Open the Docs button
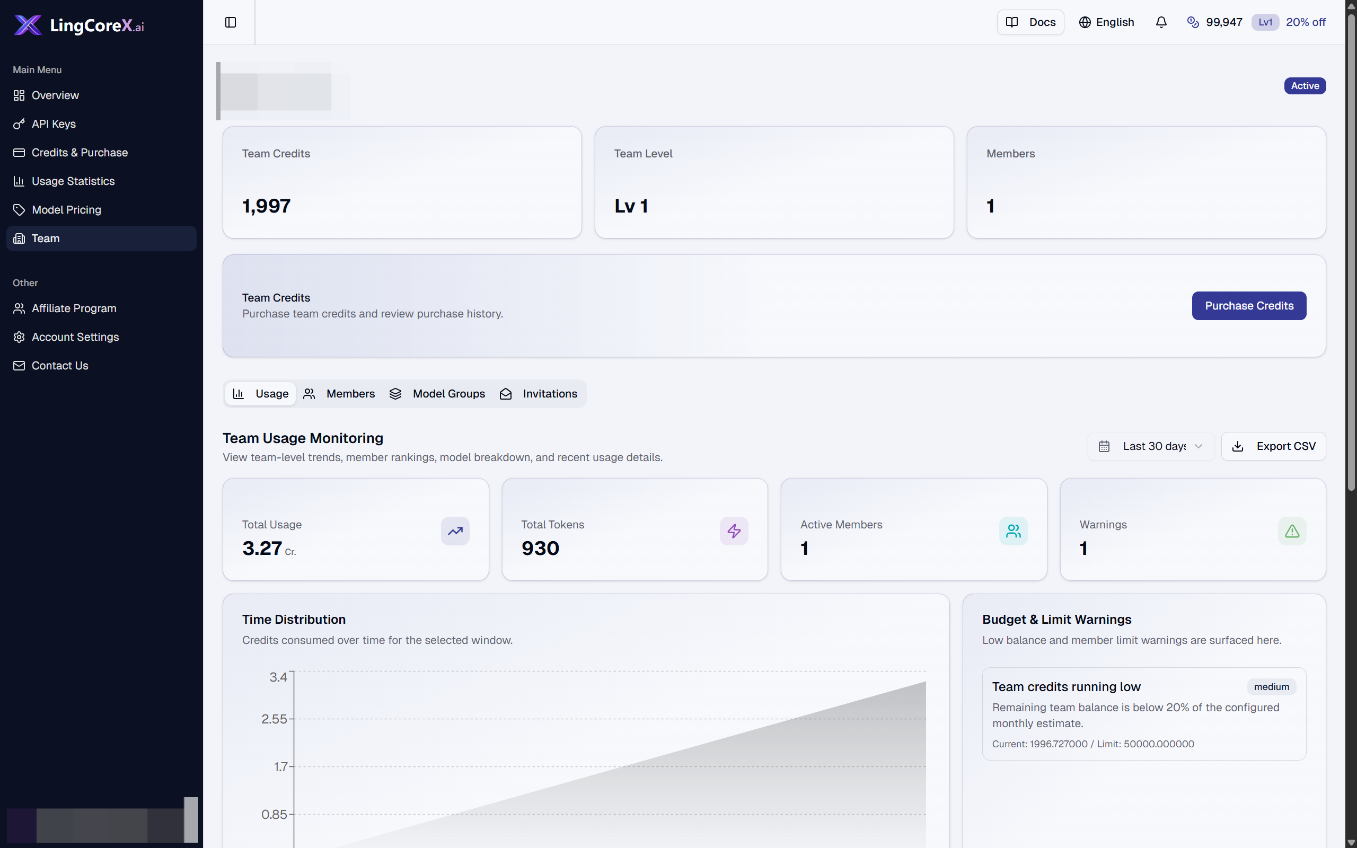This screenshot has height=848, width=1357. click(x=1030, y=22)
